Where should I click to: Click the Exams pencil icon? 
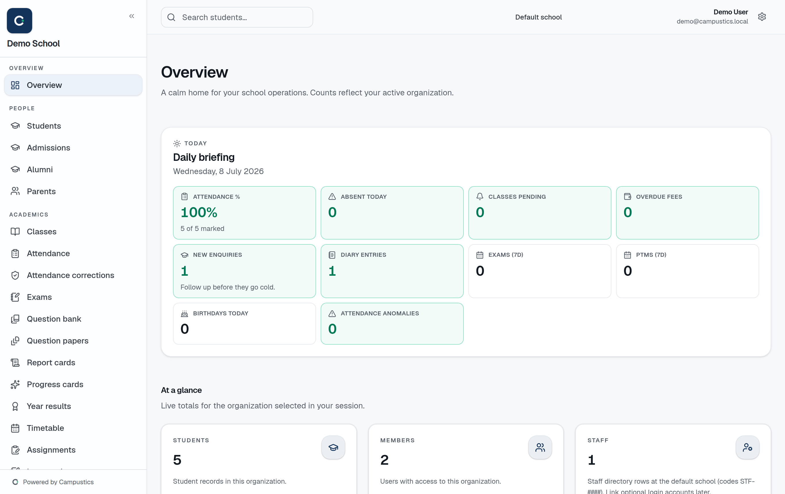[x=15, y=297]
